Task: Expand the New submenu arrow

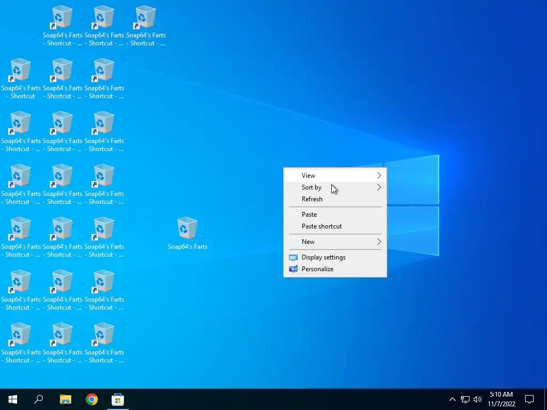Action: coord(379,242)
